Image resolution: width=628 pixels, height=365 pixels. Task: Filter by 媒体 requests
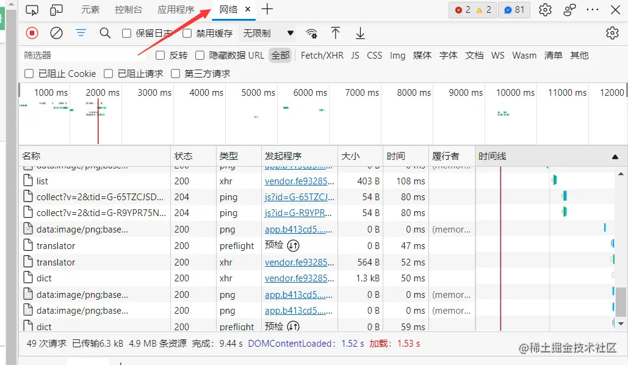(422, 56)
